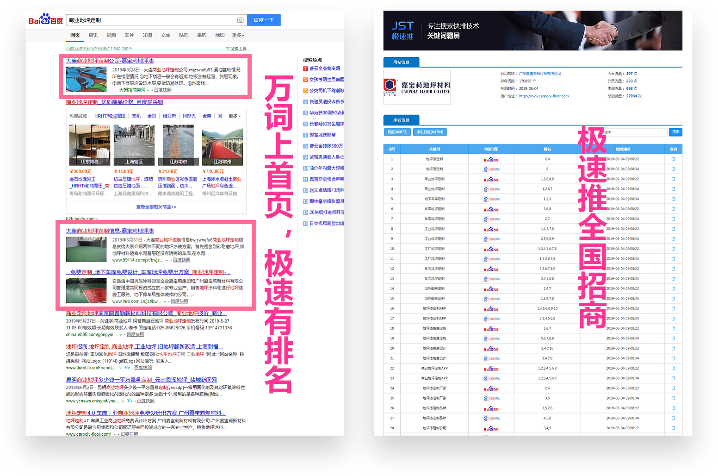Open the view icon in ranking row 5
This screenshot has width=718, height=476.
673,199
